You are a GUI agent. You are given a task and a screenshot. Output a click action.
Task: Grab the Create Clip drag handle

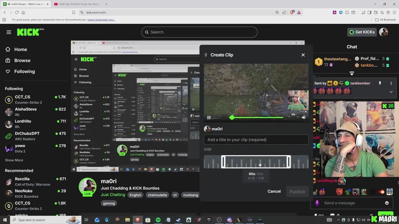click(206, 55)
